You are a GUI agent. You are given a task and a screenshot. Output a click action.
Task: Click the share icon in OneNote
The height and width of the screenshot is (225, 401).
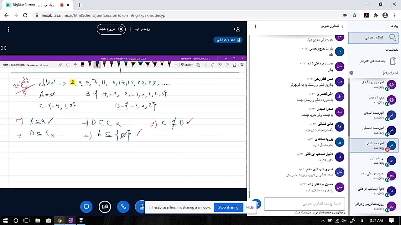point(234,65)
